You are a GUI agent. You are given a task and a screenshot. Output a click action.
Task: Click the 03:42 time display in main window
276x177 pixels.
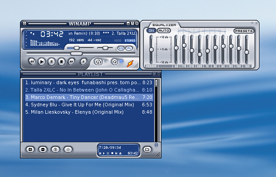click(52, 34)
